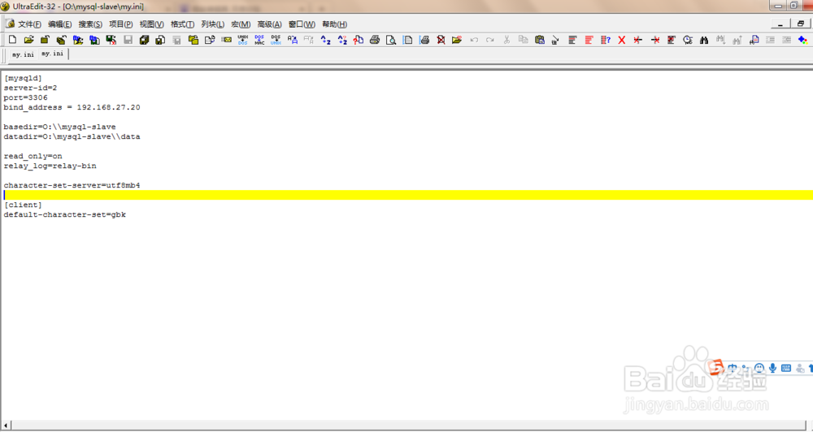Restore the inner document window
The image size is (813, 432).
pos(801,24)
